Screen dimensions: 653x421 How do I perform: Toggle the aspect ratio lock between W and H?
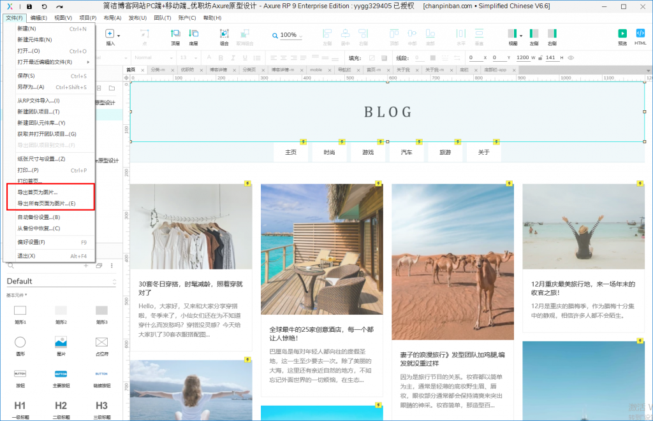point(541,58)
